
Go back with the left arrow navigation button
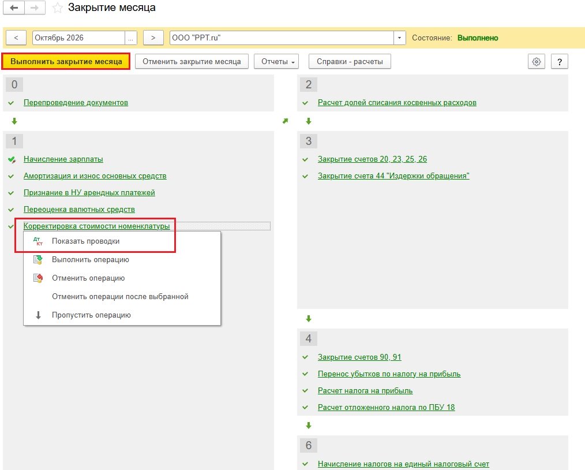coord(14,8)
